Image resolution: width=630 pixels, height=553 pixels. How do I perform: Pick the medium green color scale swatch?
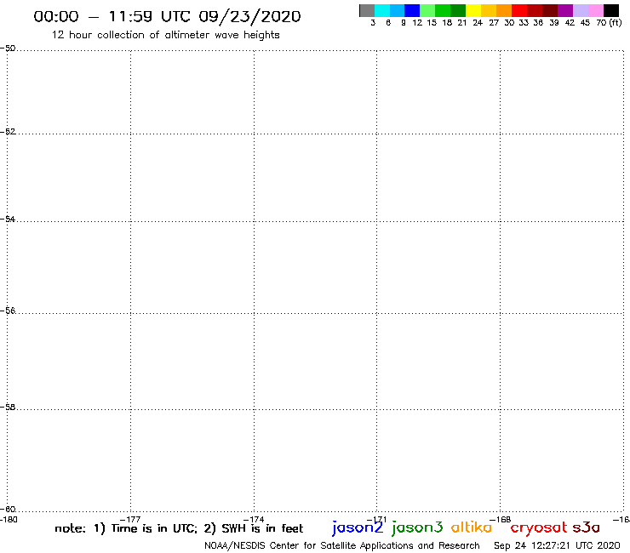pos(443,10)
